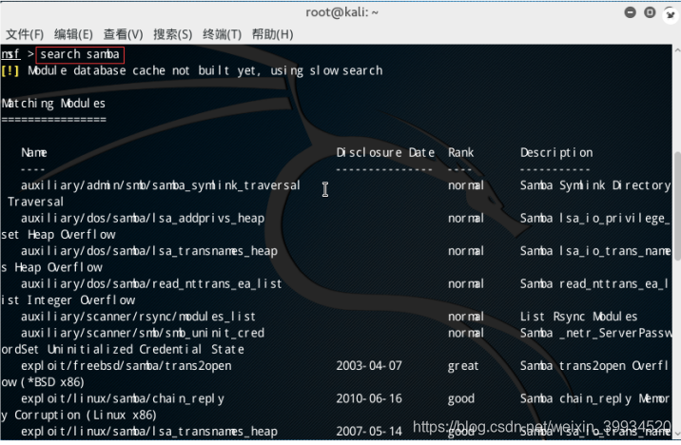Click exploit/freebsd/samba/trans2open module name
Image resolution: width=681 pixels, height=445 pixels.
(x=126, y=366)
